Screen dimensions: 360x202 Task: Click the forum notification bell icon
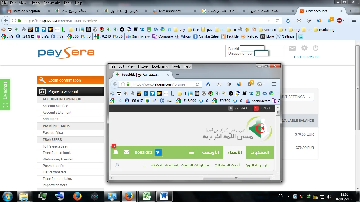click(x=116, y=152)
